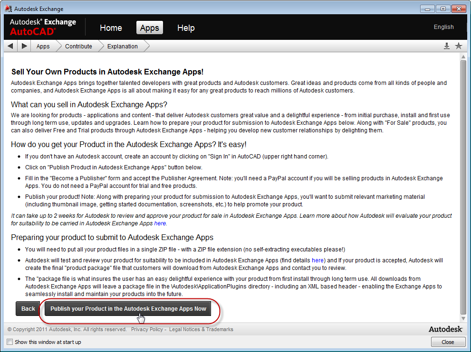Click the favorites star icon
The height and width of the screenshot is (352, 471).
point(458,46)
